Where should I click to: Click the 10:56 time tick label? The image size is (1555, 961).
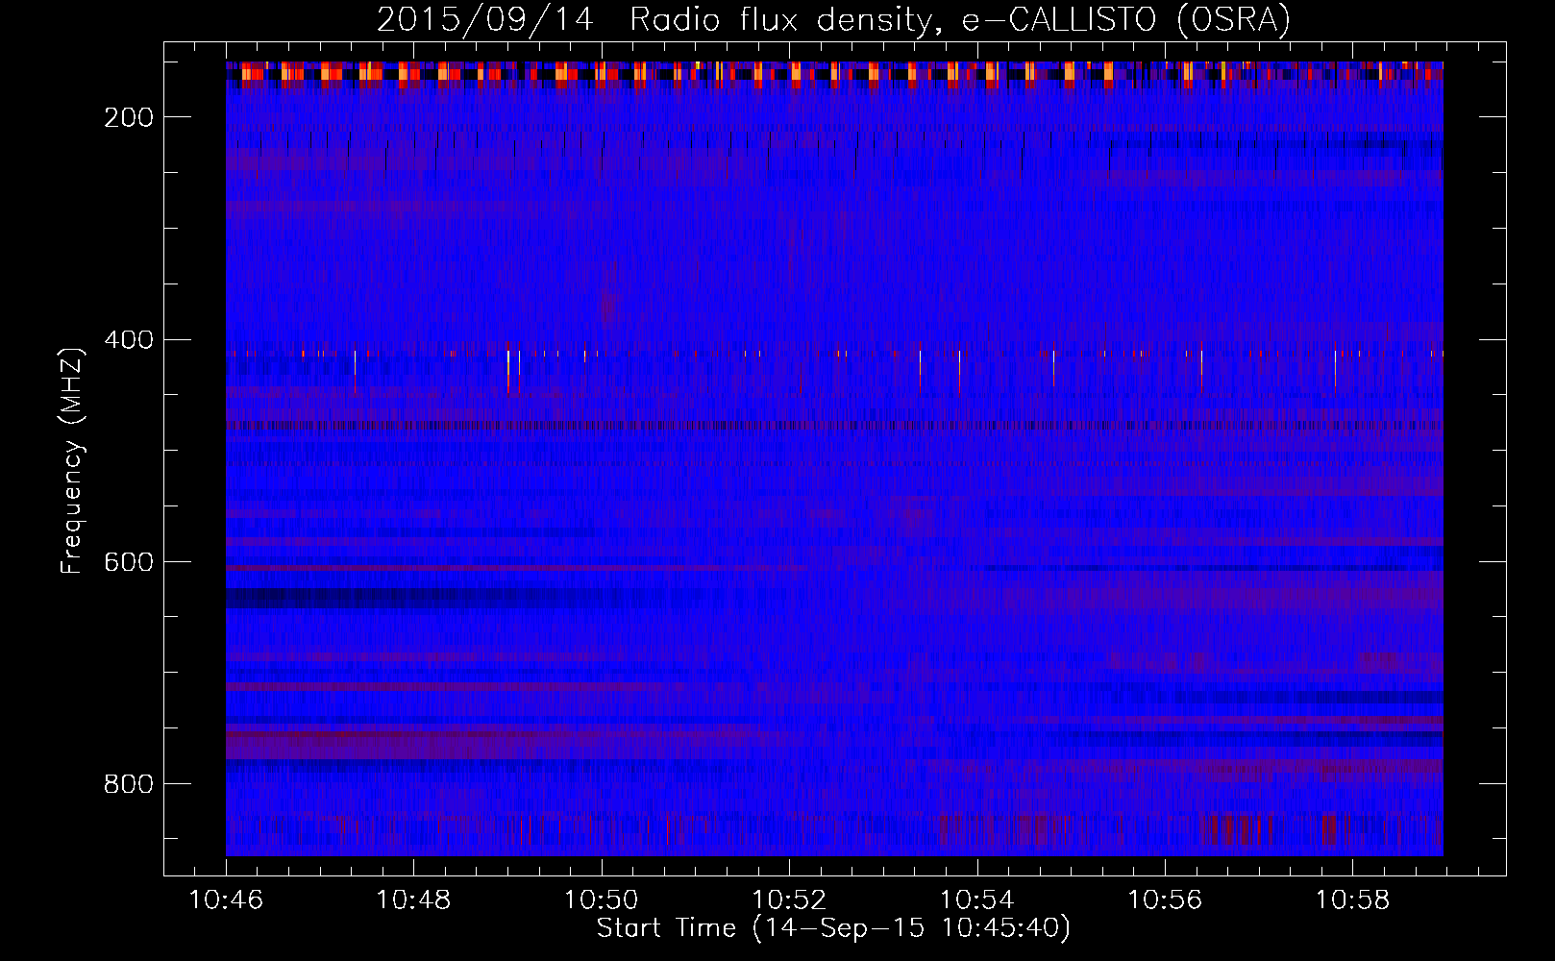[x=1165, y=900]
